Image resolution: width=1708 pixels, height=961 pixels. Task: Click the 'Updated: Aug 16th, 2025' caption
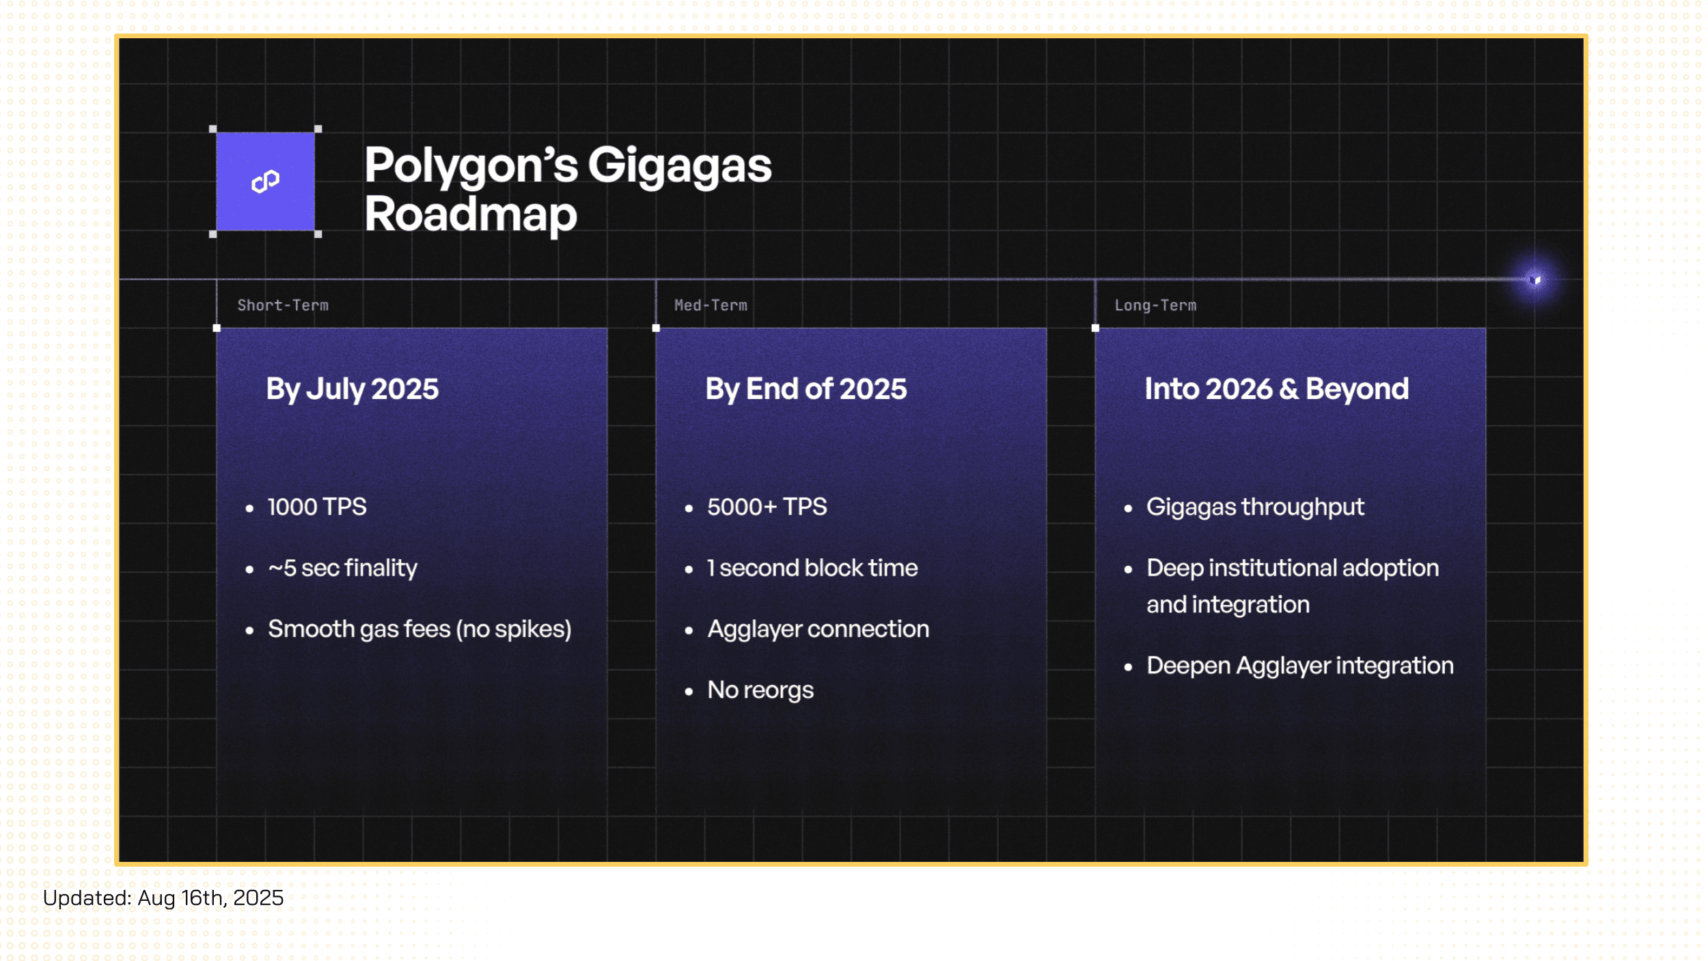coord(163,897)
